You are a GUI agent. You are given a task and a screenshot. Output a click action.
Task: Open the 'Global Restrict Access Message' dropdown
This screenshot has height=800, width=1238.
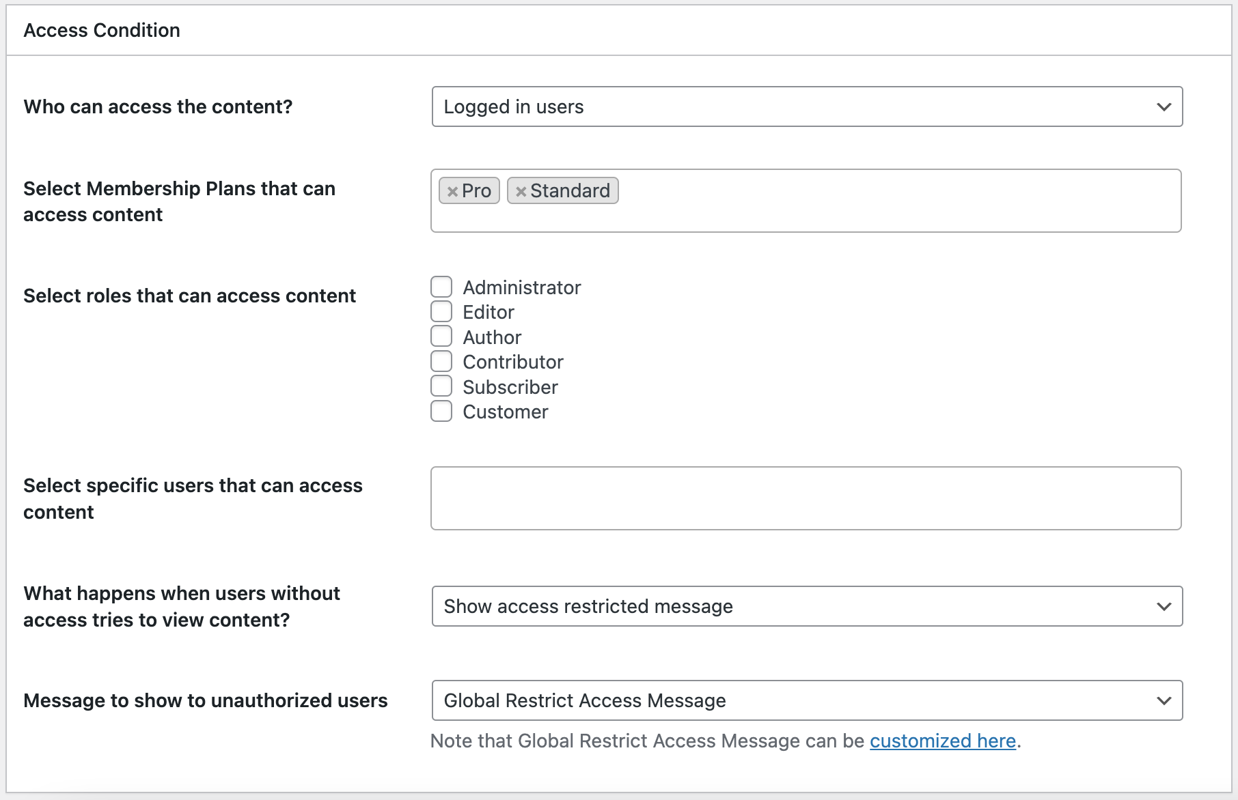tap(807, 700)
